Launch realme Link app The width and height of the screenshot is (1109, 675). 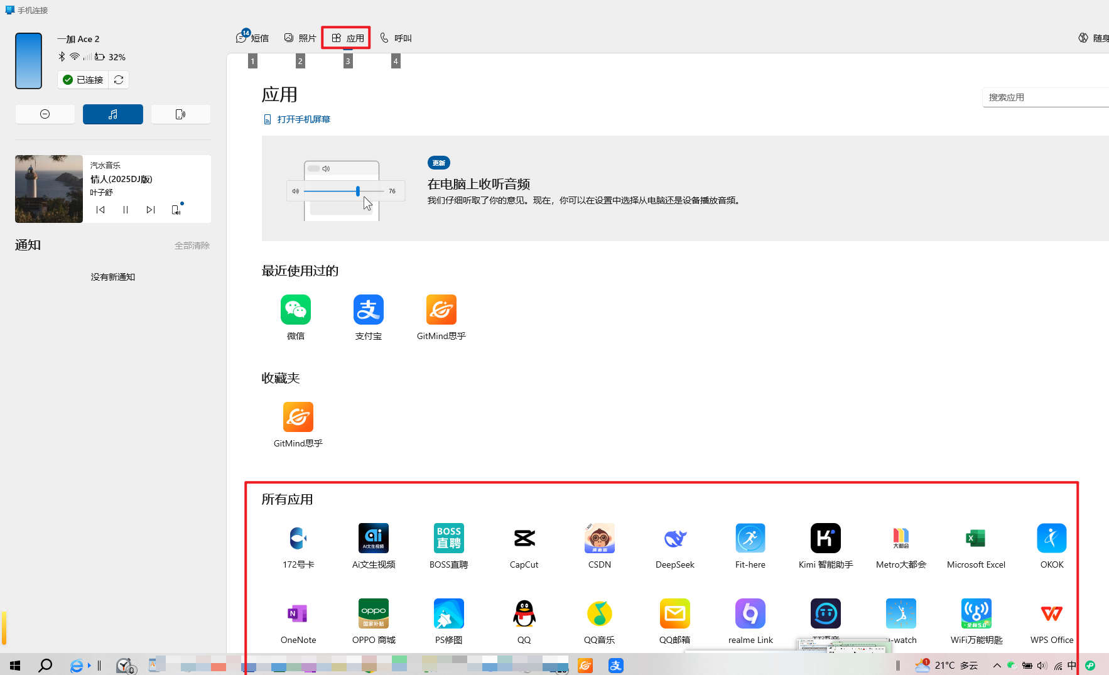point(750,613)
